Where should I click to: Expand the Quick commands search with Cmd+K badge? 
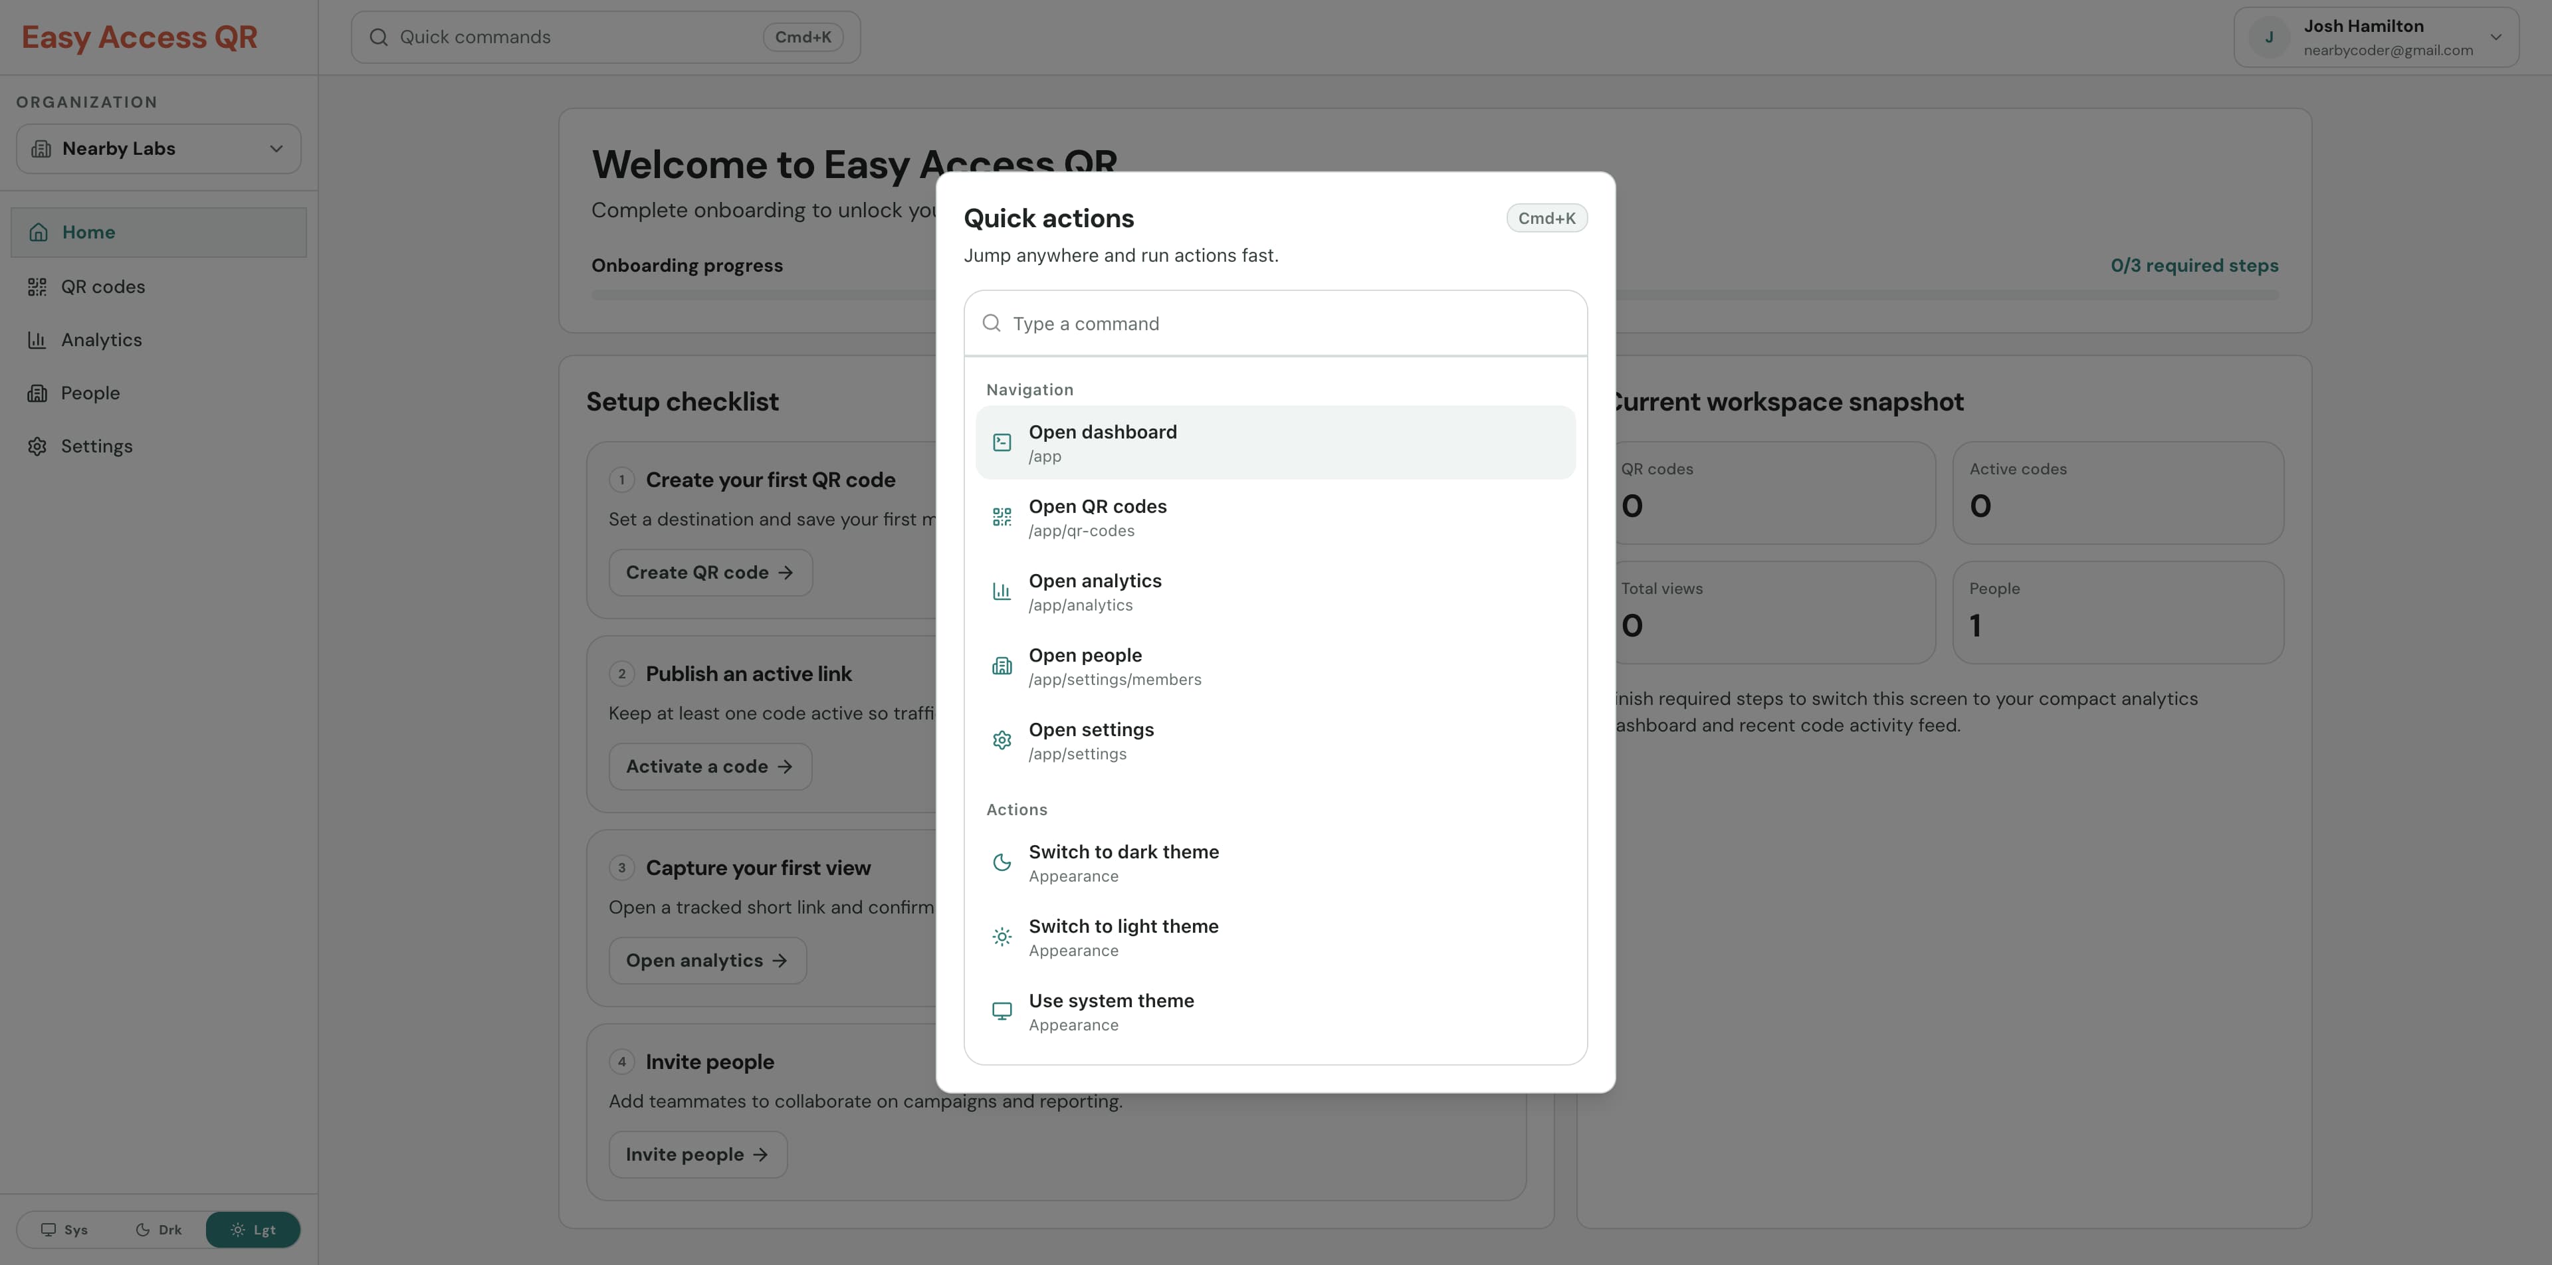605,37
